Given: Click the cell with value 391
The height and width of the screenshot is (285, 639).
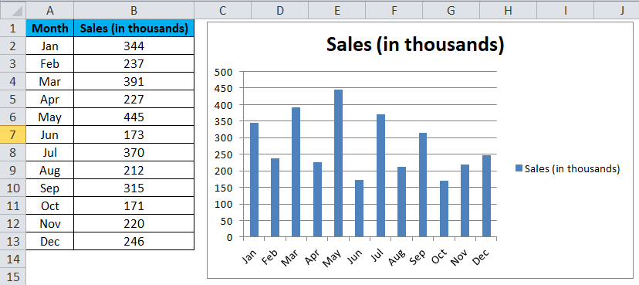Looking at the screenshot, I should point(134,82).
